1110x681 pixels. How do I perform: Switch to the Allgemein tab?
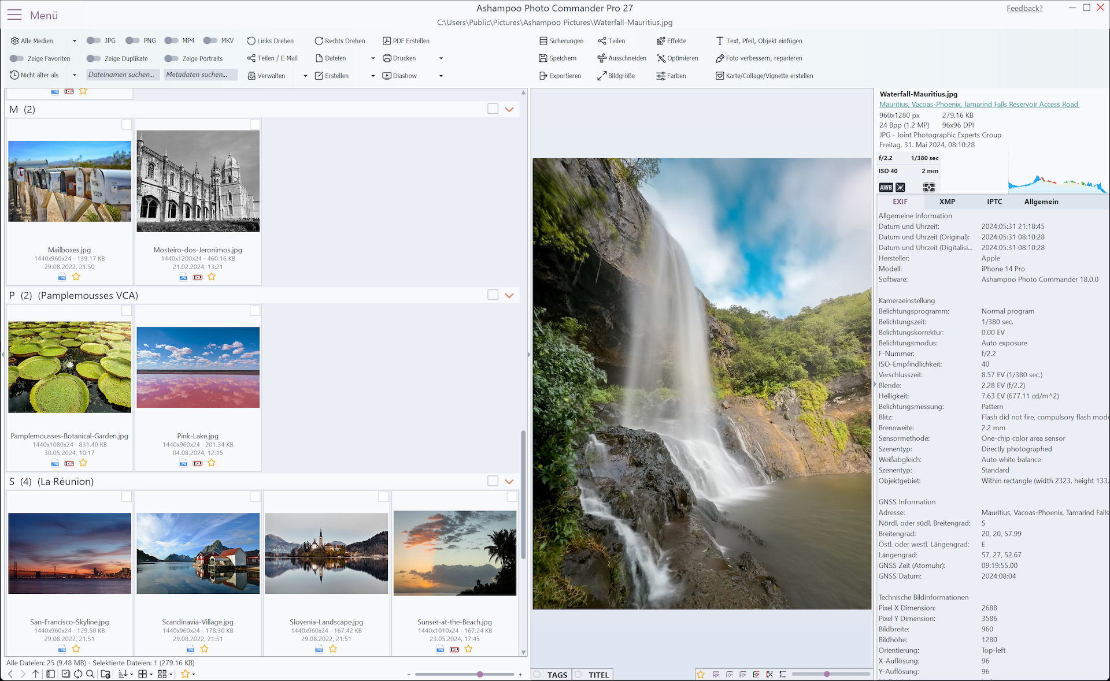coord(1041,202)
